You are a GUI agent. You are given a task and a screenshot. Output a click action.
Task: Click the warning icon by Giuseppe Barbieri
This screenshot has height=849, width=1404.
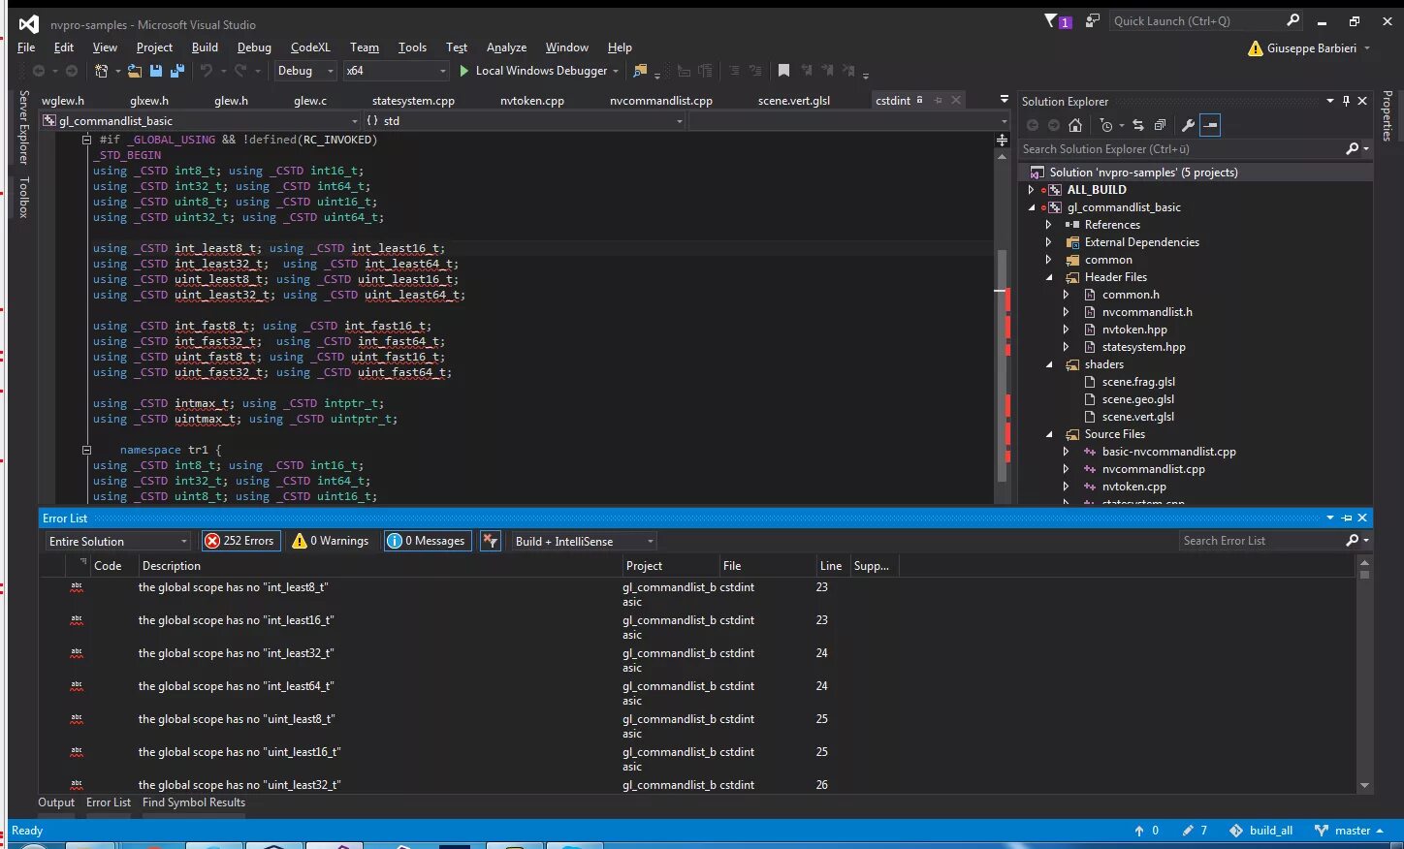[1256, 48]
